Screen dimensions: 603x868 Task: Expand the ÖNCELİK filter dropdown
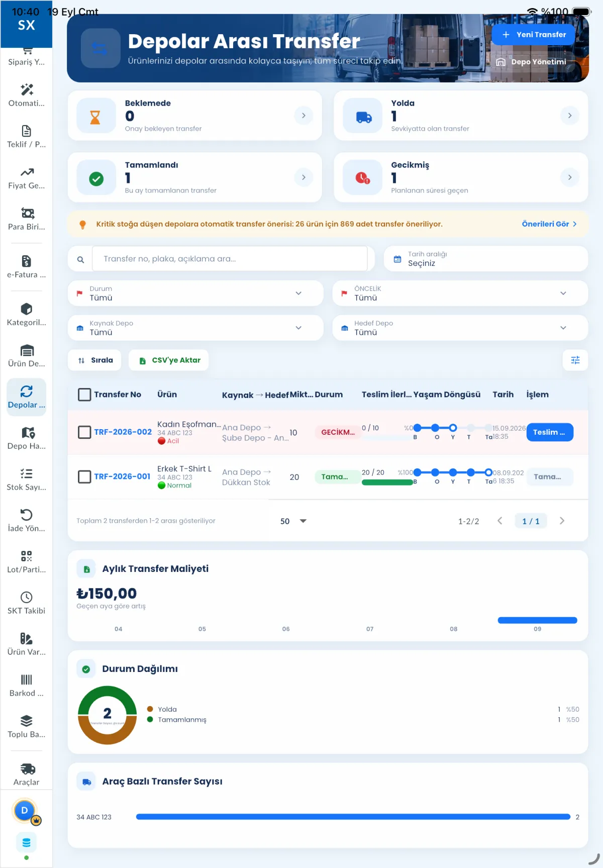pos(460,293)
